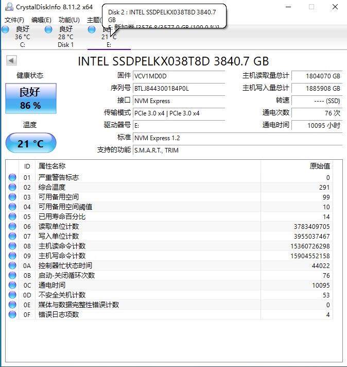Click status orb for 0F 错误日志项数
This screenshot has height=367, width=347.
[x=12, y=314]
